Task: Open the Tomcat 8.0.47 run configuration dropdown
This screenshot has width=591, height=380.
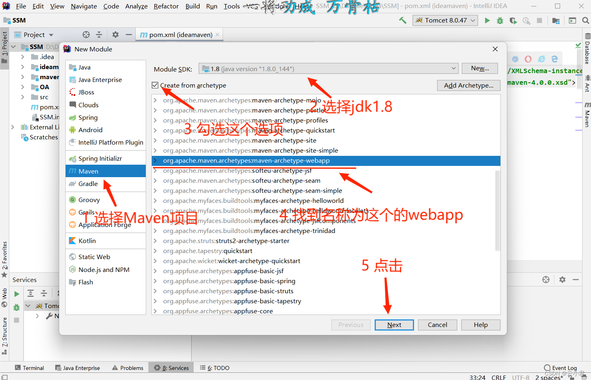Action: coord(445,20)
